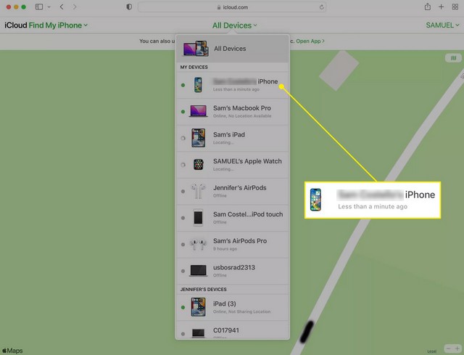Open the privacy report shield icon

[x=129, y=7]
